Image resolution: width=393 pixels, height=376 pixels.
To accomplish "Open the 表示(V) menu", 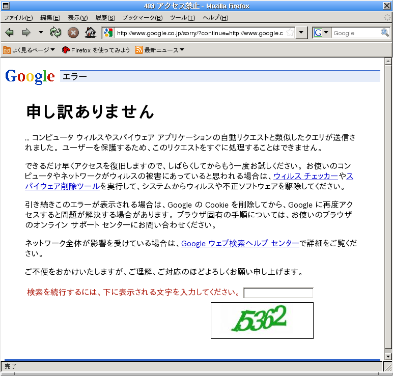I will [78, 17].
